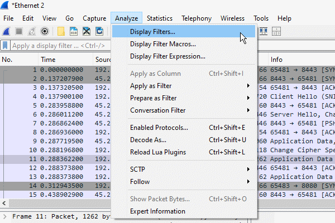Image resolution: width=335 pixels, height=223 pixels.
Task: Select packet 11 at time 0.288362200
Action: 55,159
